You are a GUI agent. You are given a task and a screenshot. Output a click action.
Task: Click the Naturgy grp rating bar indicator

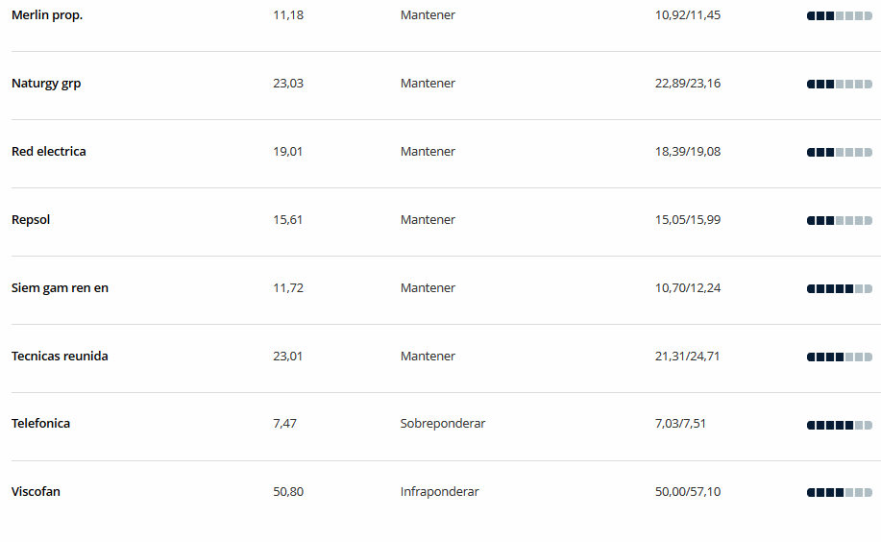[x=840, y=85]
